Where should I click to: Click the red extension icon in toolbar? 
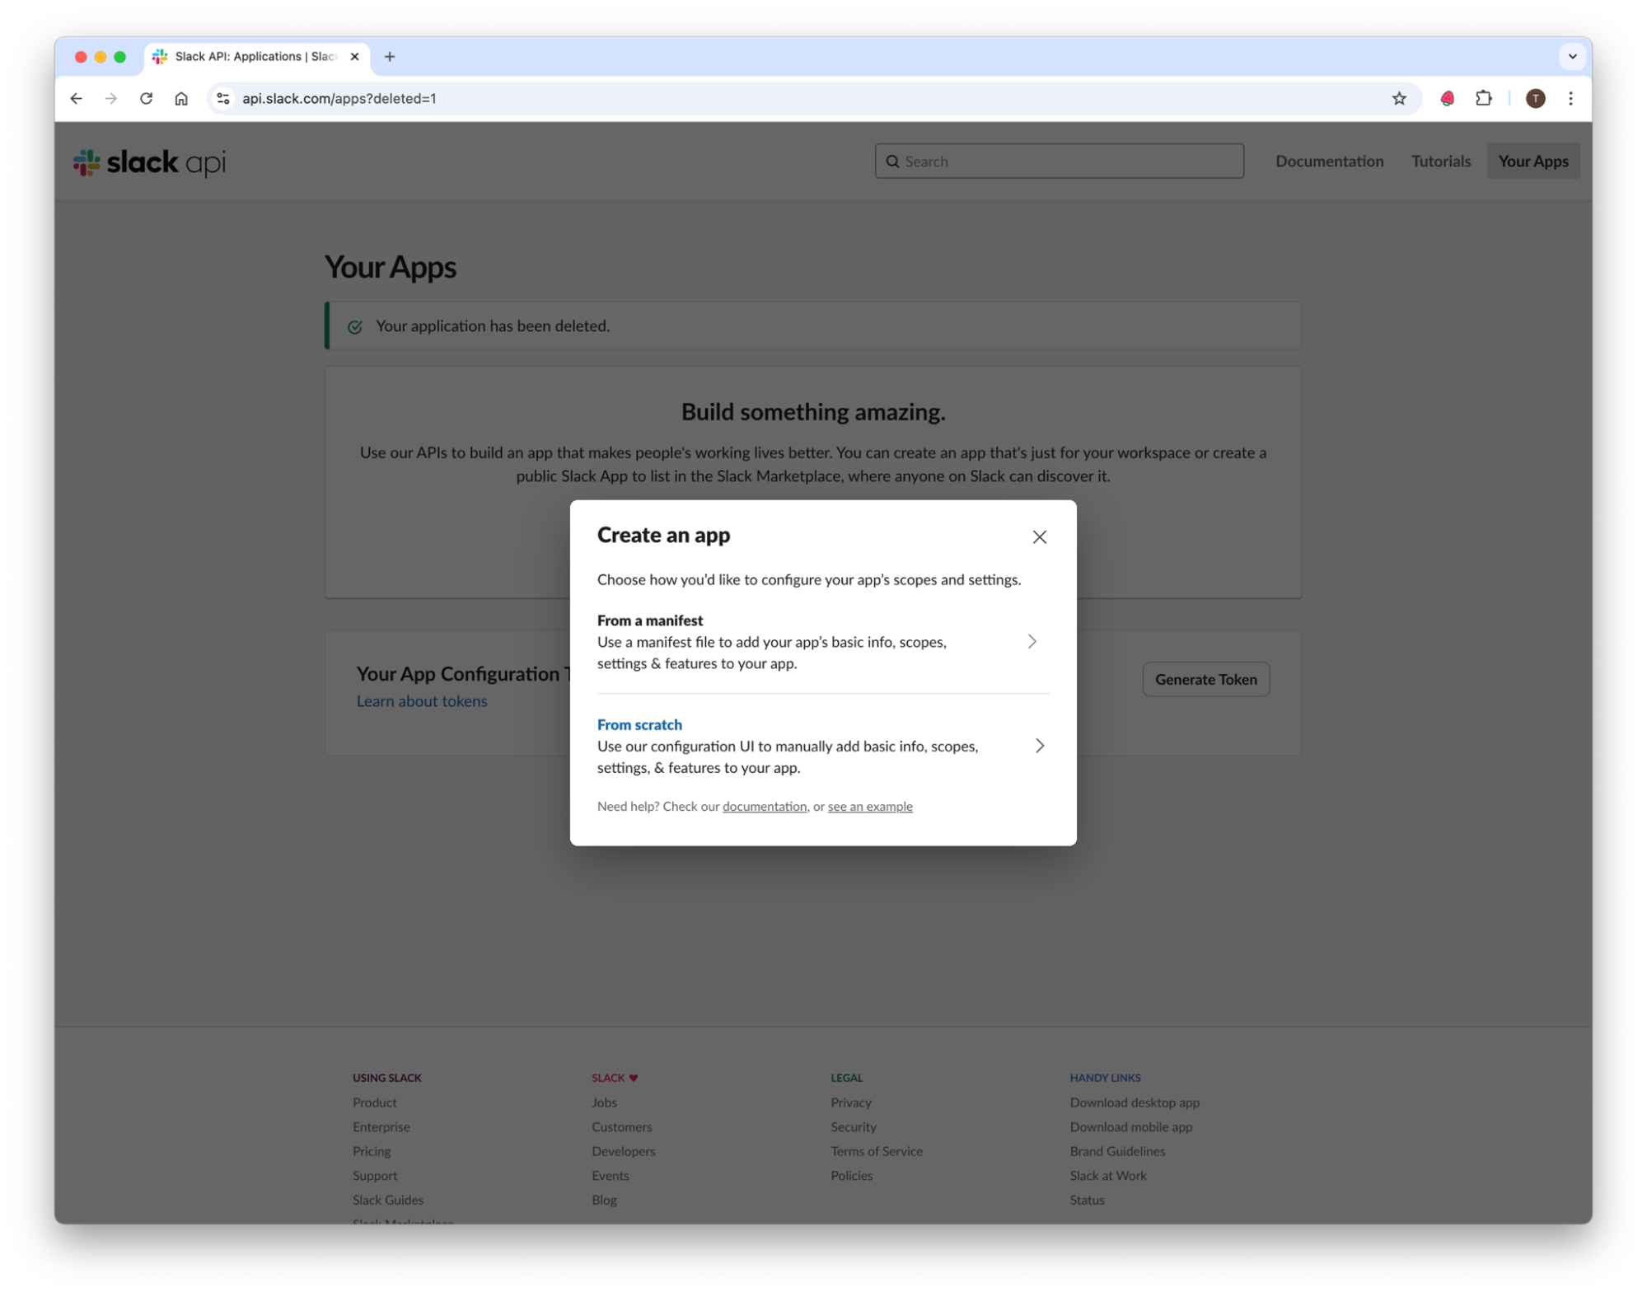pos(1446,99)
